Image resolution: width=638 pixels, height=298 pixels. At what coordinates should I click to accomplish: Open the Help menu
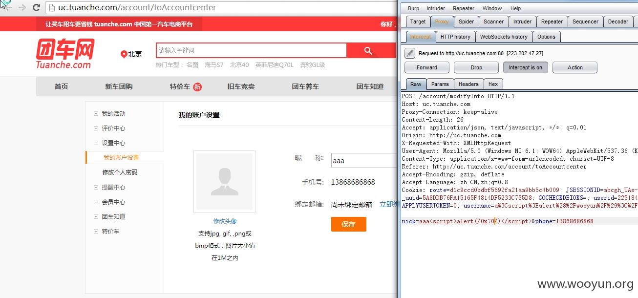click(x=515, y=8)
